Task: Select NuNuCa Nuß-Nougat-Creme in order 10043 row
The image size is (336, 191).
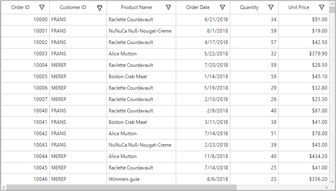Action: tap(141, 145)
